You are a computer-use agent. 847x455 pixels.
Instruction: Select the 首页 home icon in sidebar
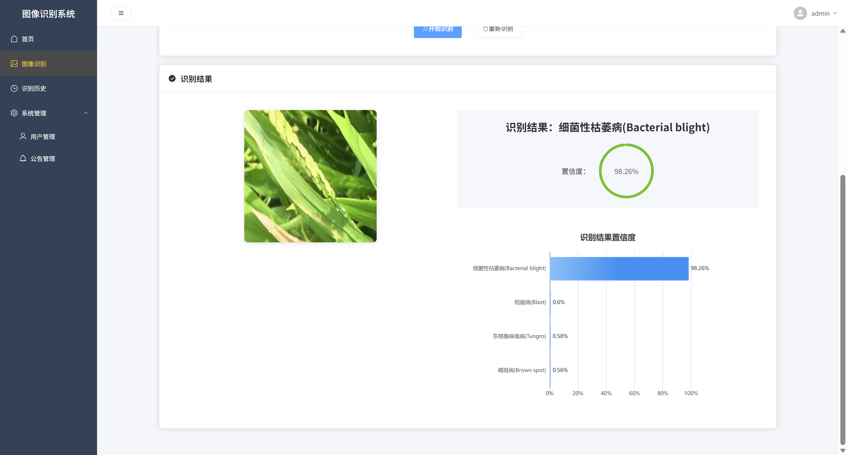[14, 39]
